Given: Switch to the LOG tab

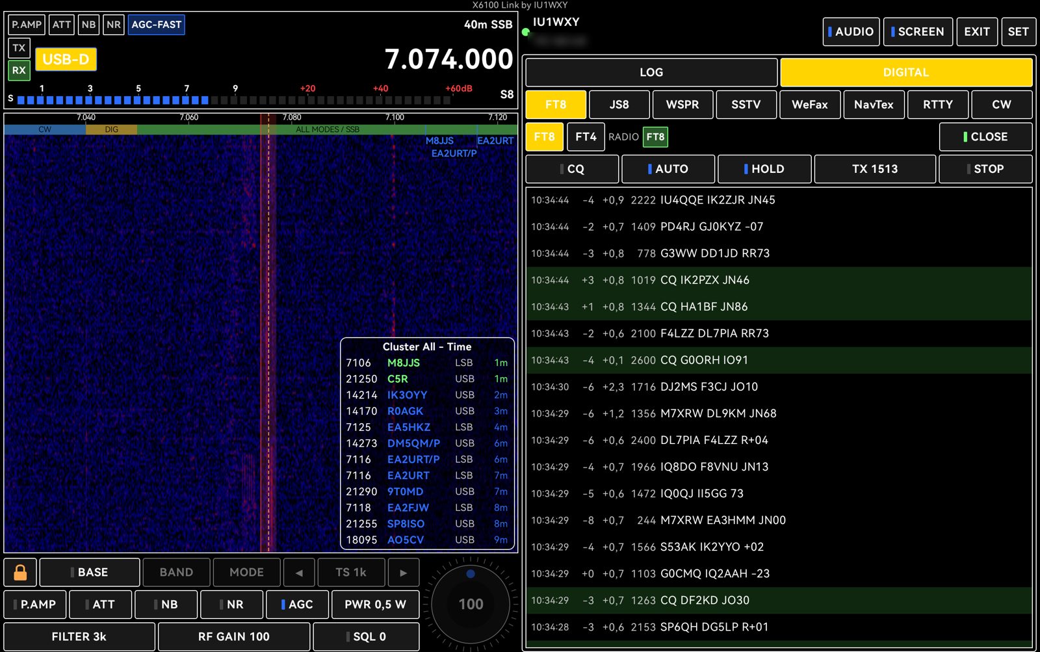Looking at the screenshot, I should click(x=651, y=72).
